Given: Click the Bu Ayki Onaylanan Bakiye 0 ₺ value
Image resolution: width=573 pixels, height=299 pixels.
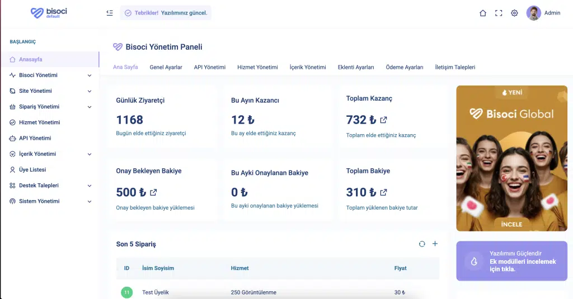Looking at the screenshot, I should pyautogui.click(x=239, y=192).
